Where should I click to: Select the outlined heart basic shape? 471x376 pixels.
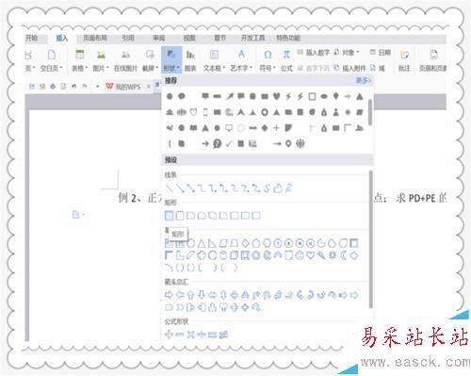pos(311,255)
